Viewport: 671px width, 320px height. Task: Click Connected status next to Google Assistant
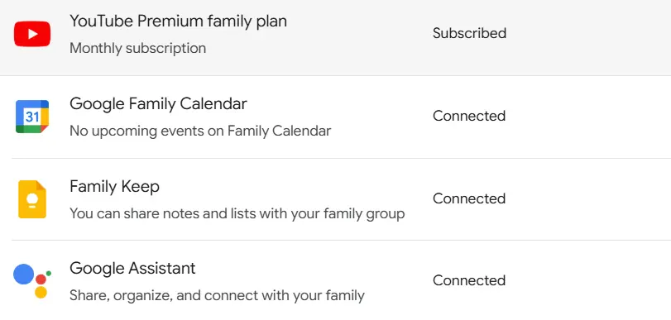pos(469,280)
